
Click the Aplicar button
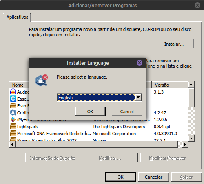point(186,177)
